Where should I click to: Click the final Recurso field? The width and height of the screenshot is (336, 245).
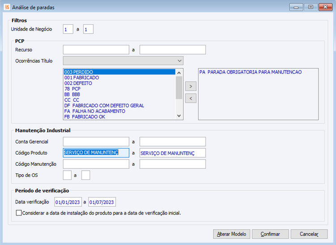pyautogui.click(x=173, y=50)
